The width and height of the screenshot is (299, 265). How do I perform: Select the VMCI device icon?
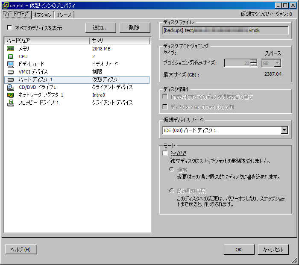coord(11,72)
